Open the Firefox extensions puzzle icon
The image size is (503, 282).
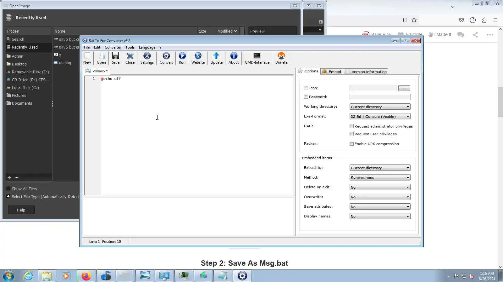pos(484,20)
